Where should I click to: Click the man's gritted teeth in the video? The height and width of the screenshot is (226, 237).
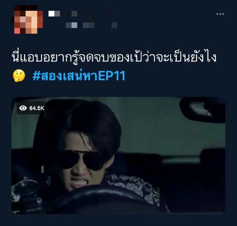78,181
